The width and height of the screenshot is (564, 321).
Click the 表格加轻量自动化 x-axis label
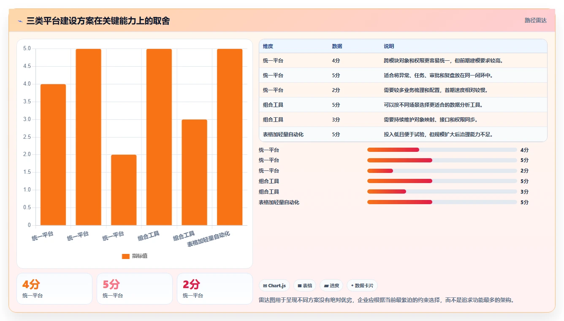(209, 239)
